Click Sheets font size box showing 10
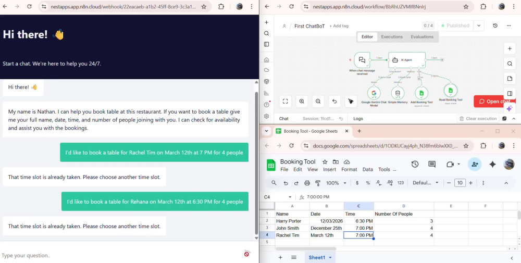This screenshot has width=521, height=263. pos(460,183)
